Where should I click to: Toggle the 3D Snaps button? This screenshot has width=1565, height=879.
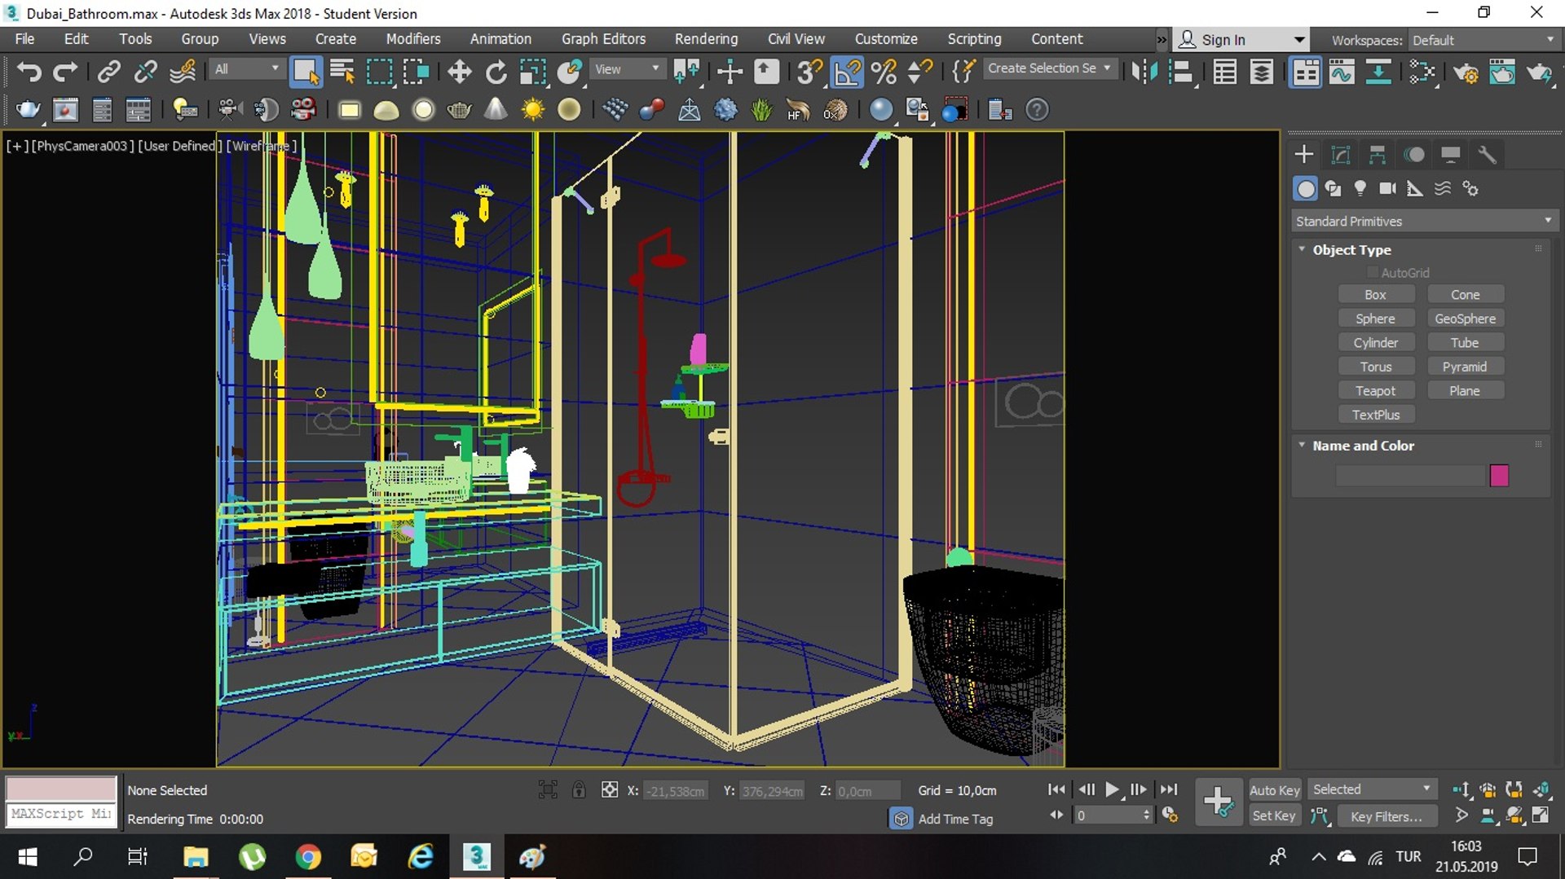(x=809, y=72)
